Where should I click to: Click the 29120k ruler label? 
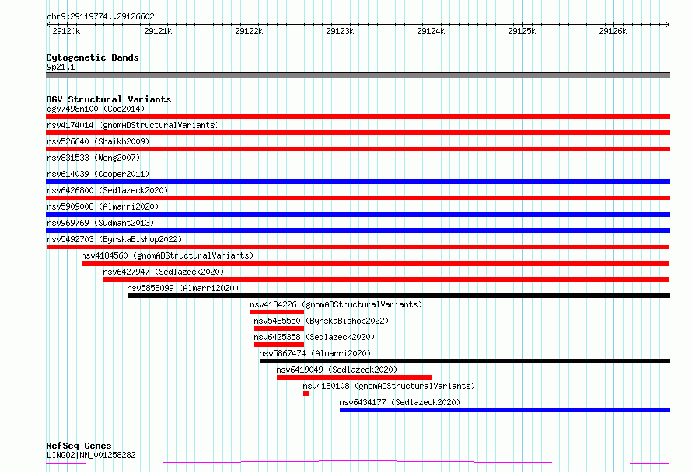tap(66, 31)
